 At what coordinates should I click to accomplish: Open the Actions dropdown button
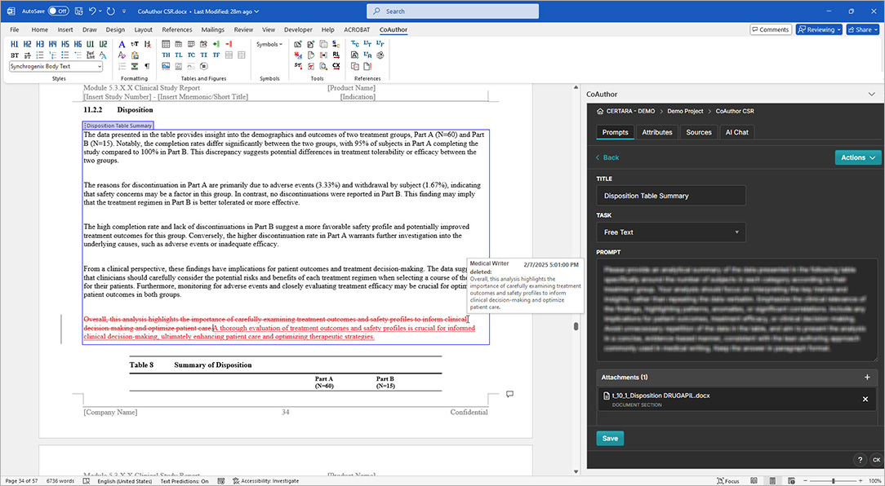click(x=857, y=157)
